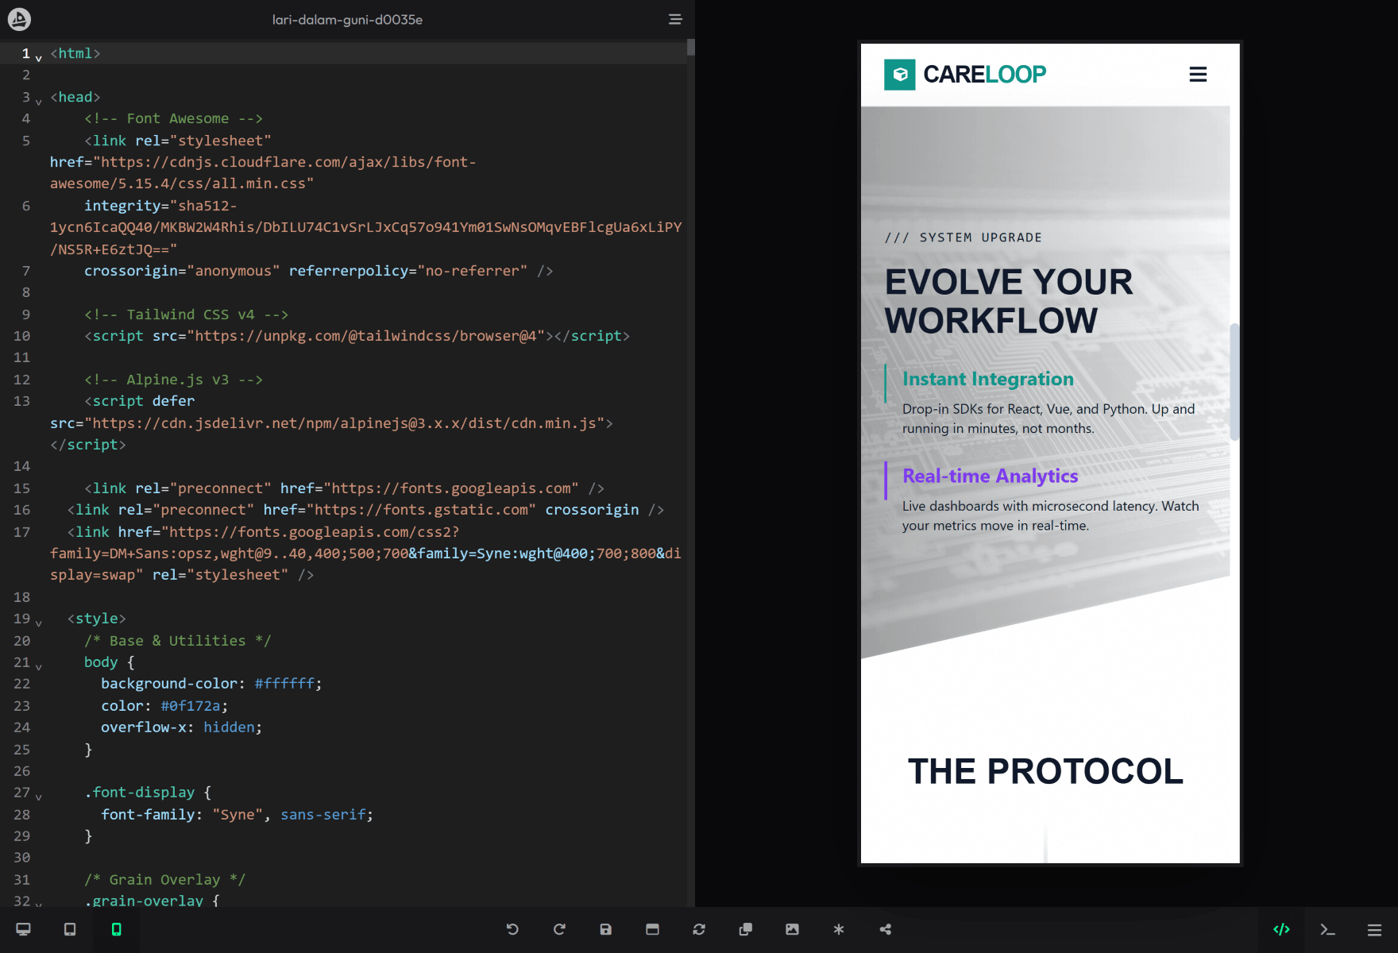This screenshot has height=953, width=1398.
Task: Open CareLoop mobile navigation menu
Action: [1197, 75]
